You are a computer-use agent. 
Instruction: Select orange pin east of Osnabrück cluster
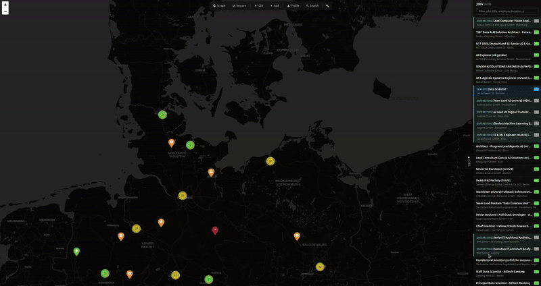point(130,275)
